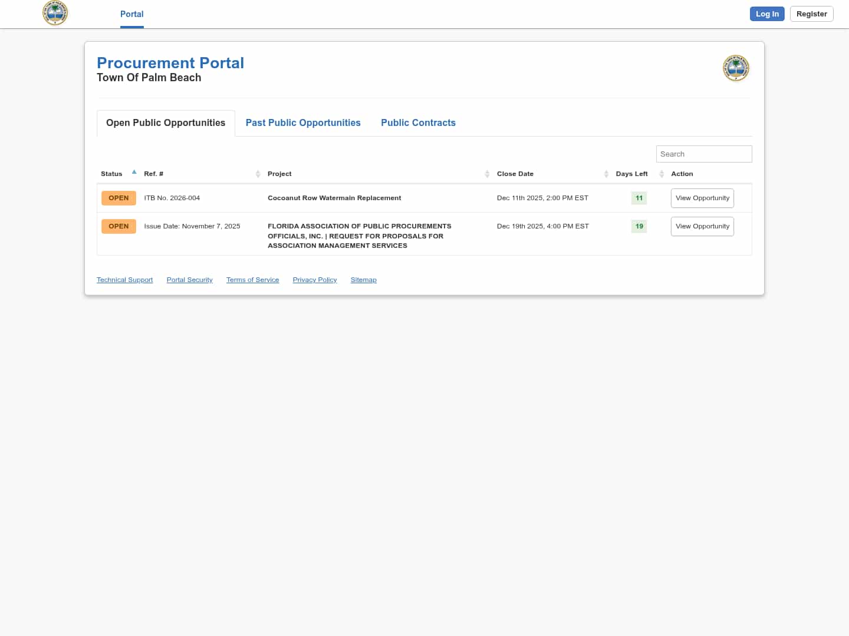The height and width of the screenshot is (636, 849).
Task: Sort the Project column
Action: [x=487, y=174]
